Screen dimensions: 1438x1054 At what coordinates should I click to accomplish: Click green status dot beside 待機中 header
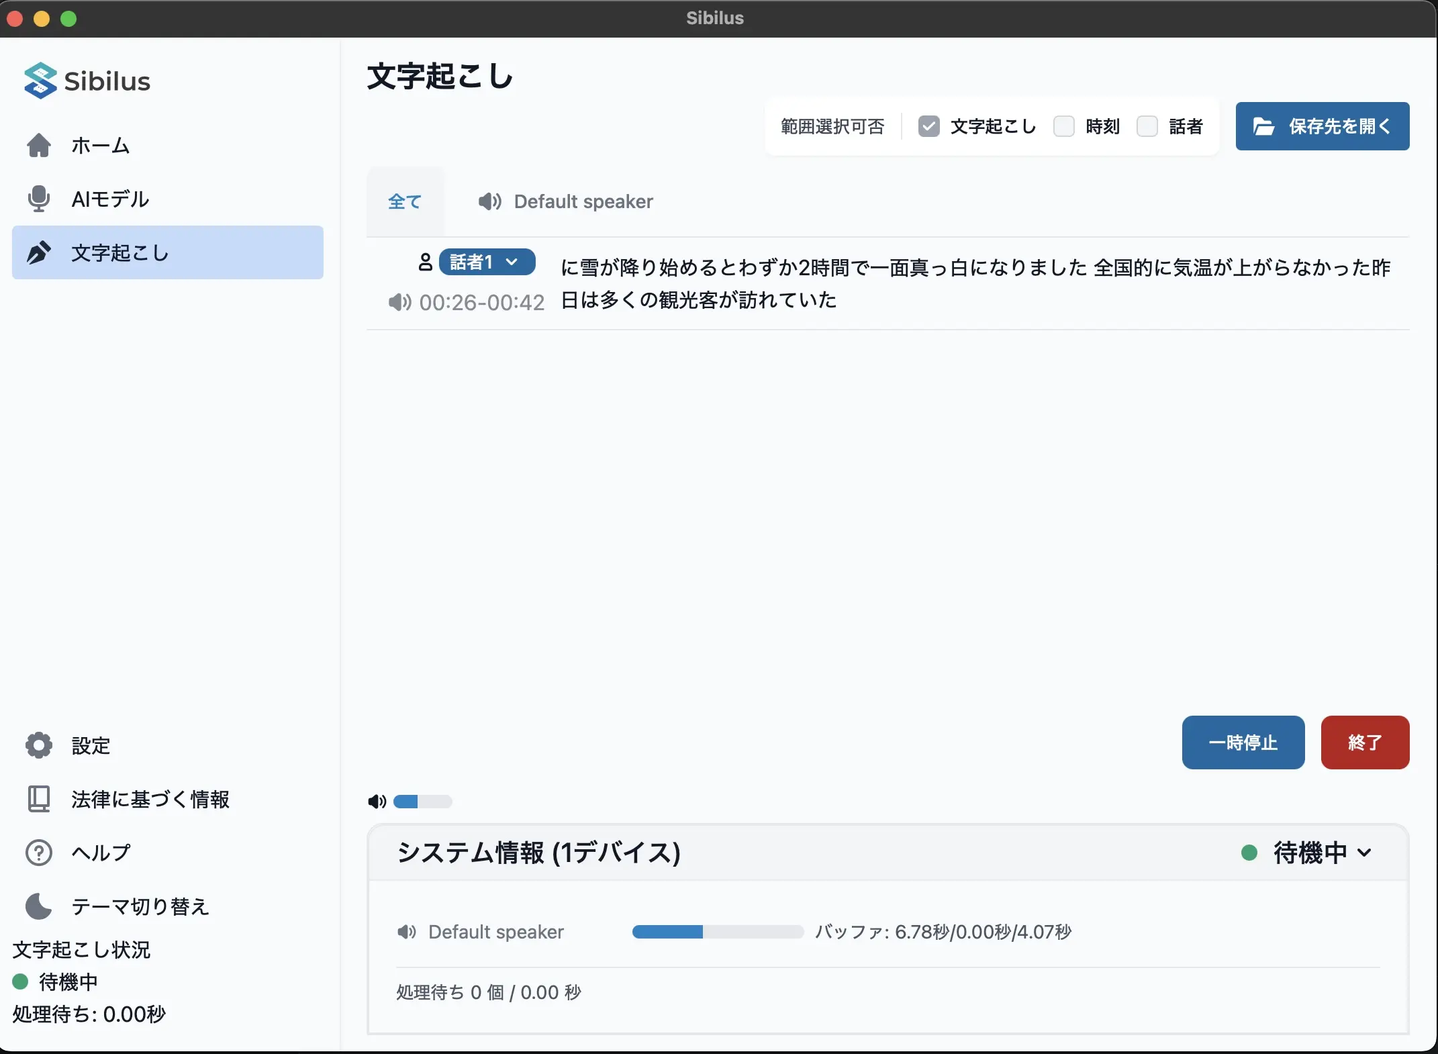[1249, 853]
